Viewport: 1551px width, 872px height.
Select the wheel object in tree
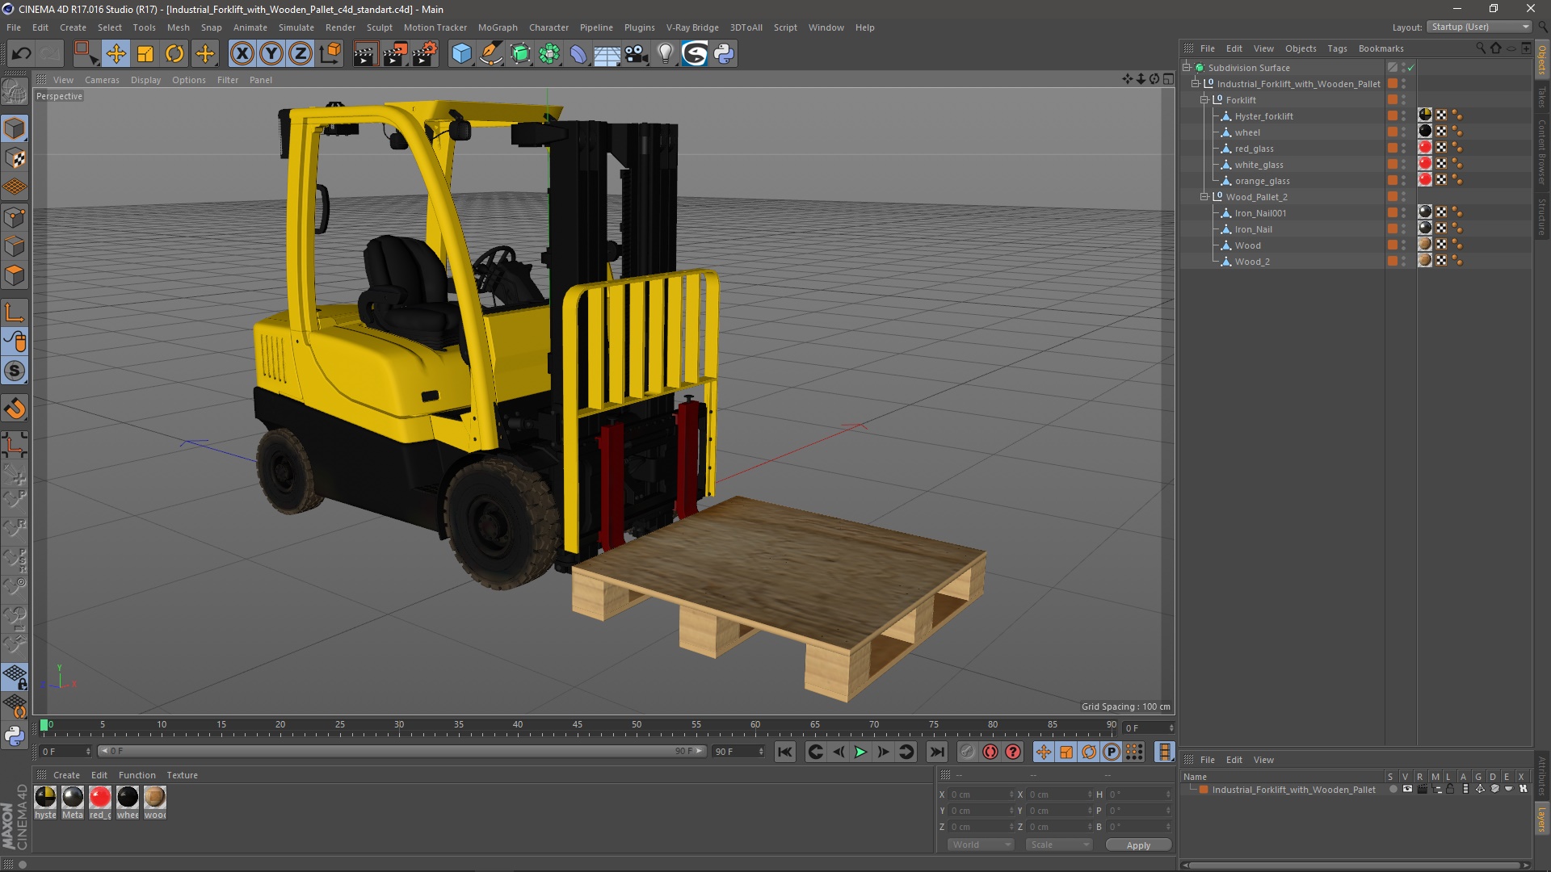(x=1247, y=132)
